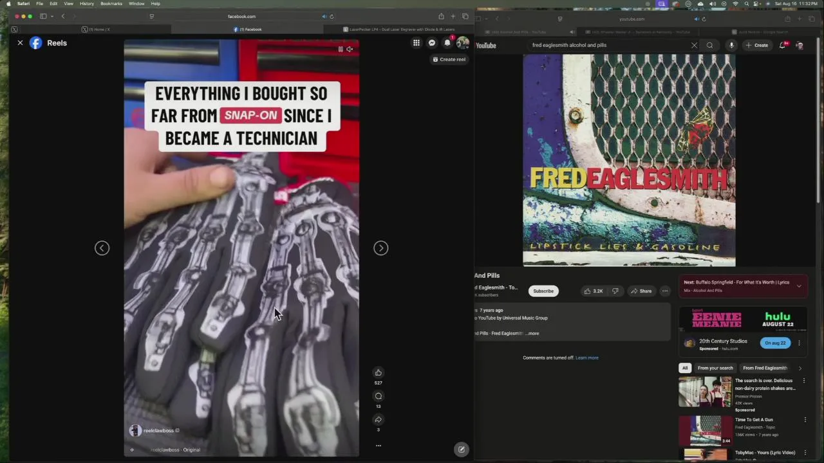This screenshot has height=463, width=824.
Task: Toggle the Safari sidebar in the Facebook window
Action: point(43,16)
